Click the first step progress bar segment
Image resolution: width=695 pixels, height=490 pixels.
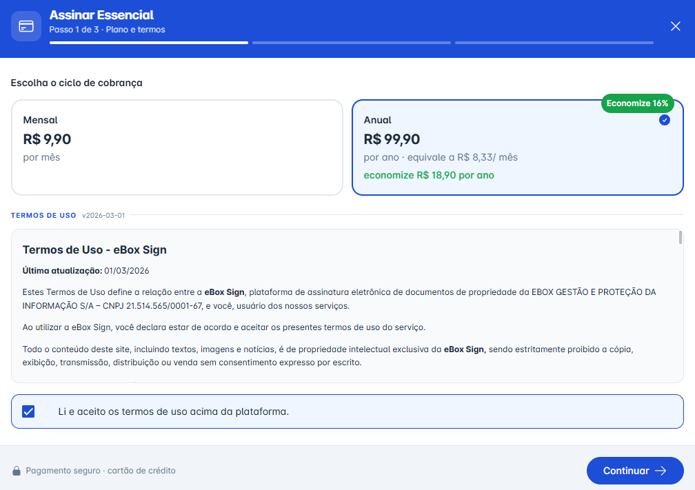149,43
